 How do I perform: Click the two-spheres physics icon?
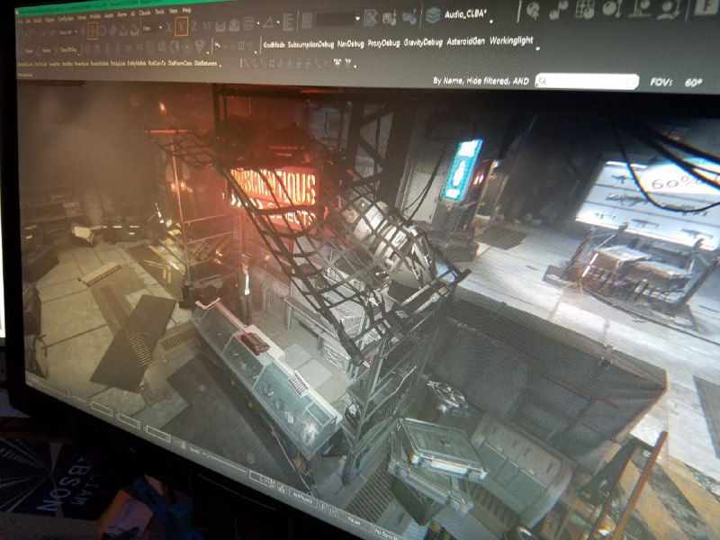coord(558,10)
